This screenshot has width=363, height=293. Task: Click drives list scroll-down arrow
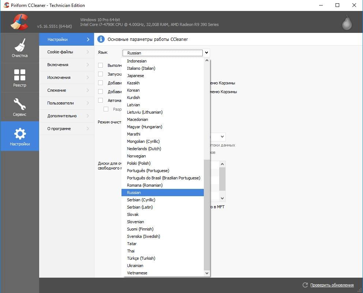(x=222, y=198)
